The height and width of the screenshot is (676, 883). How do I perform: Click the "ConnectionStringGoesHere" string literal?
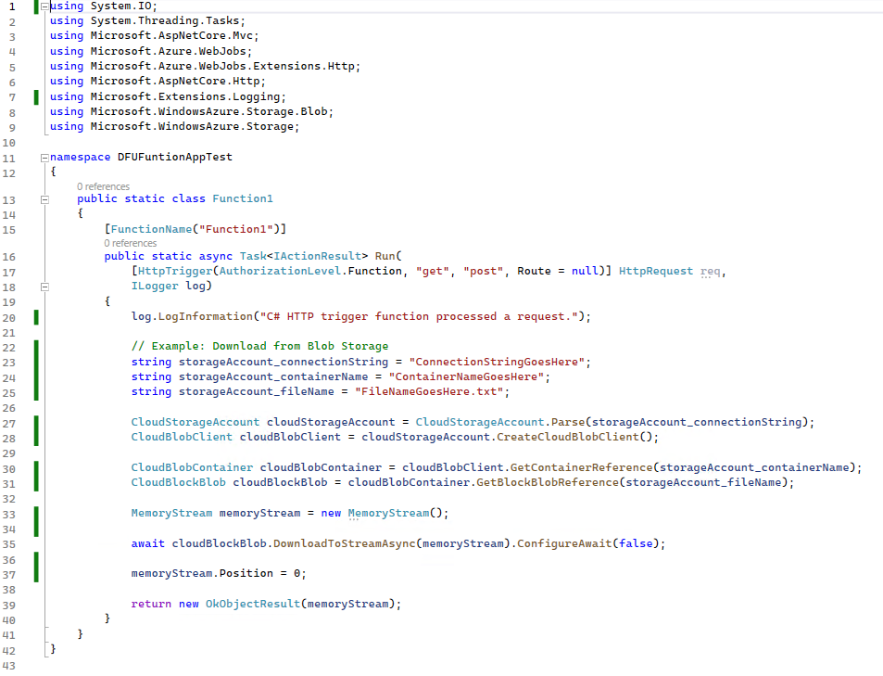pyautogui.click(x=501, y=362)
